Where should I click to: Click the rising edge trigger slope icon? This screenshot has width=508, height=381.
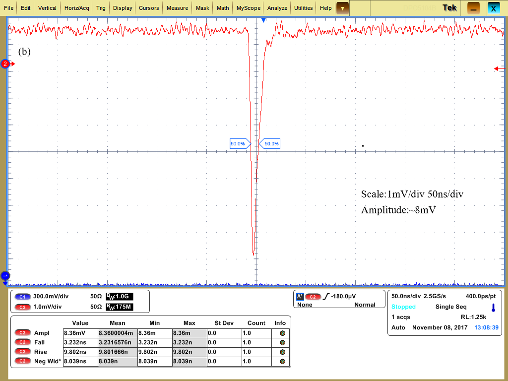[326, 297]
